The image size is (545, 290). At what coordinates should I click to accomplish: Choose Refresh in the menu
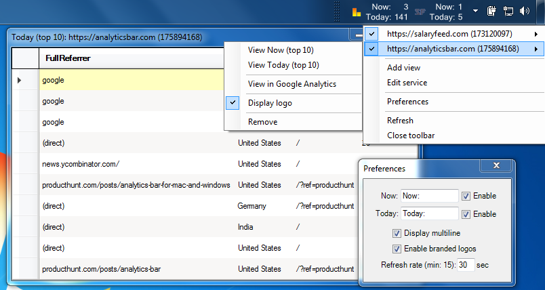point(400,121)
